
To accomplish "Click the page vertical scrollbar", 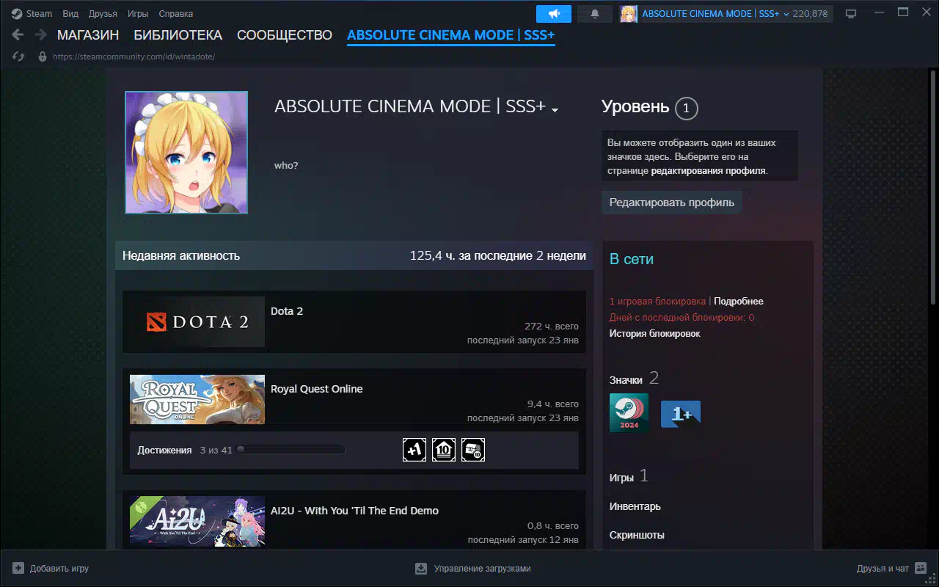I will point(934,187).
